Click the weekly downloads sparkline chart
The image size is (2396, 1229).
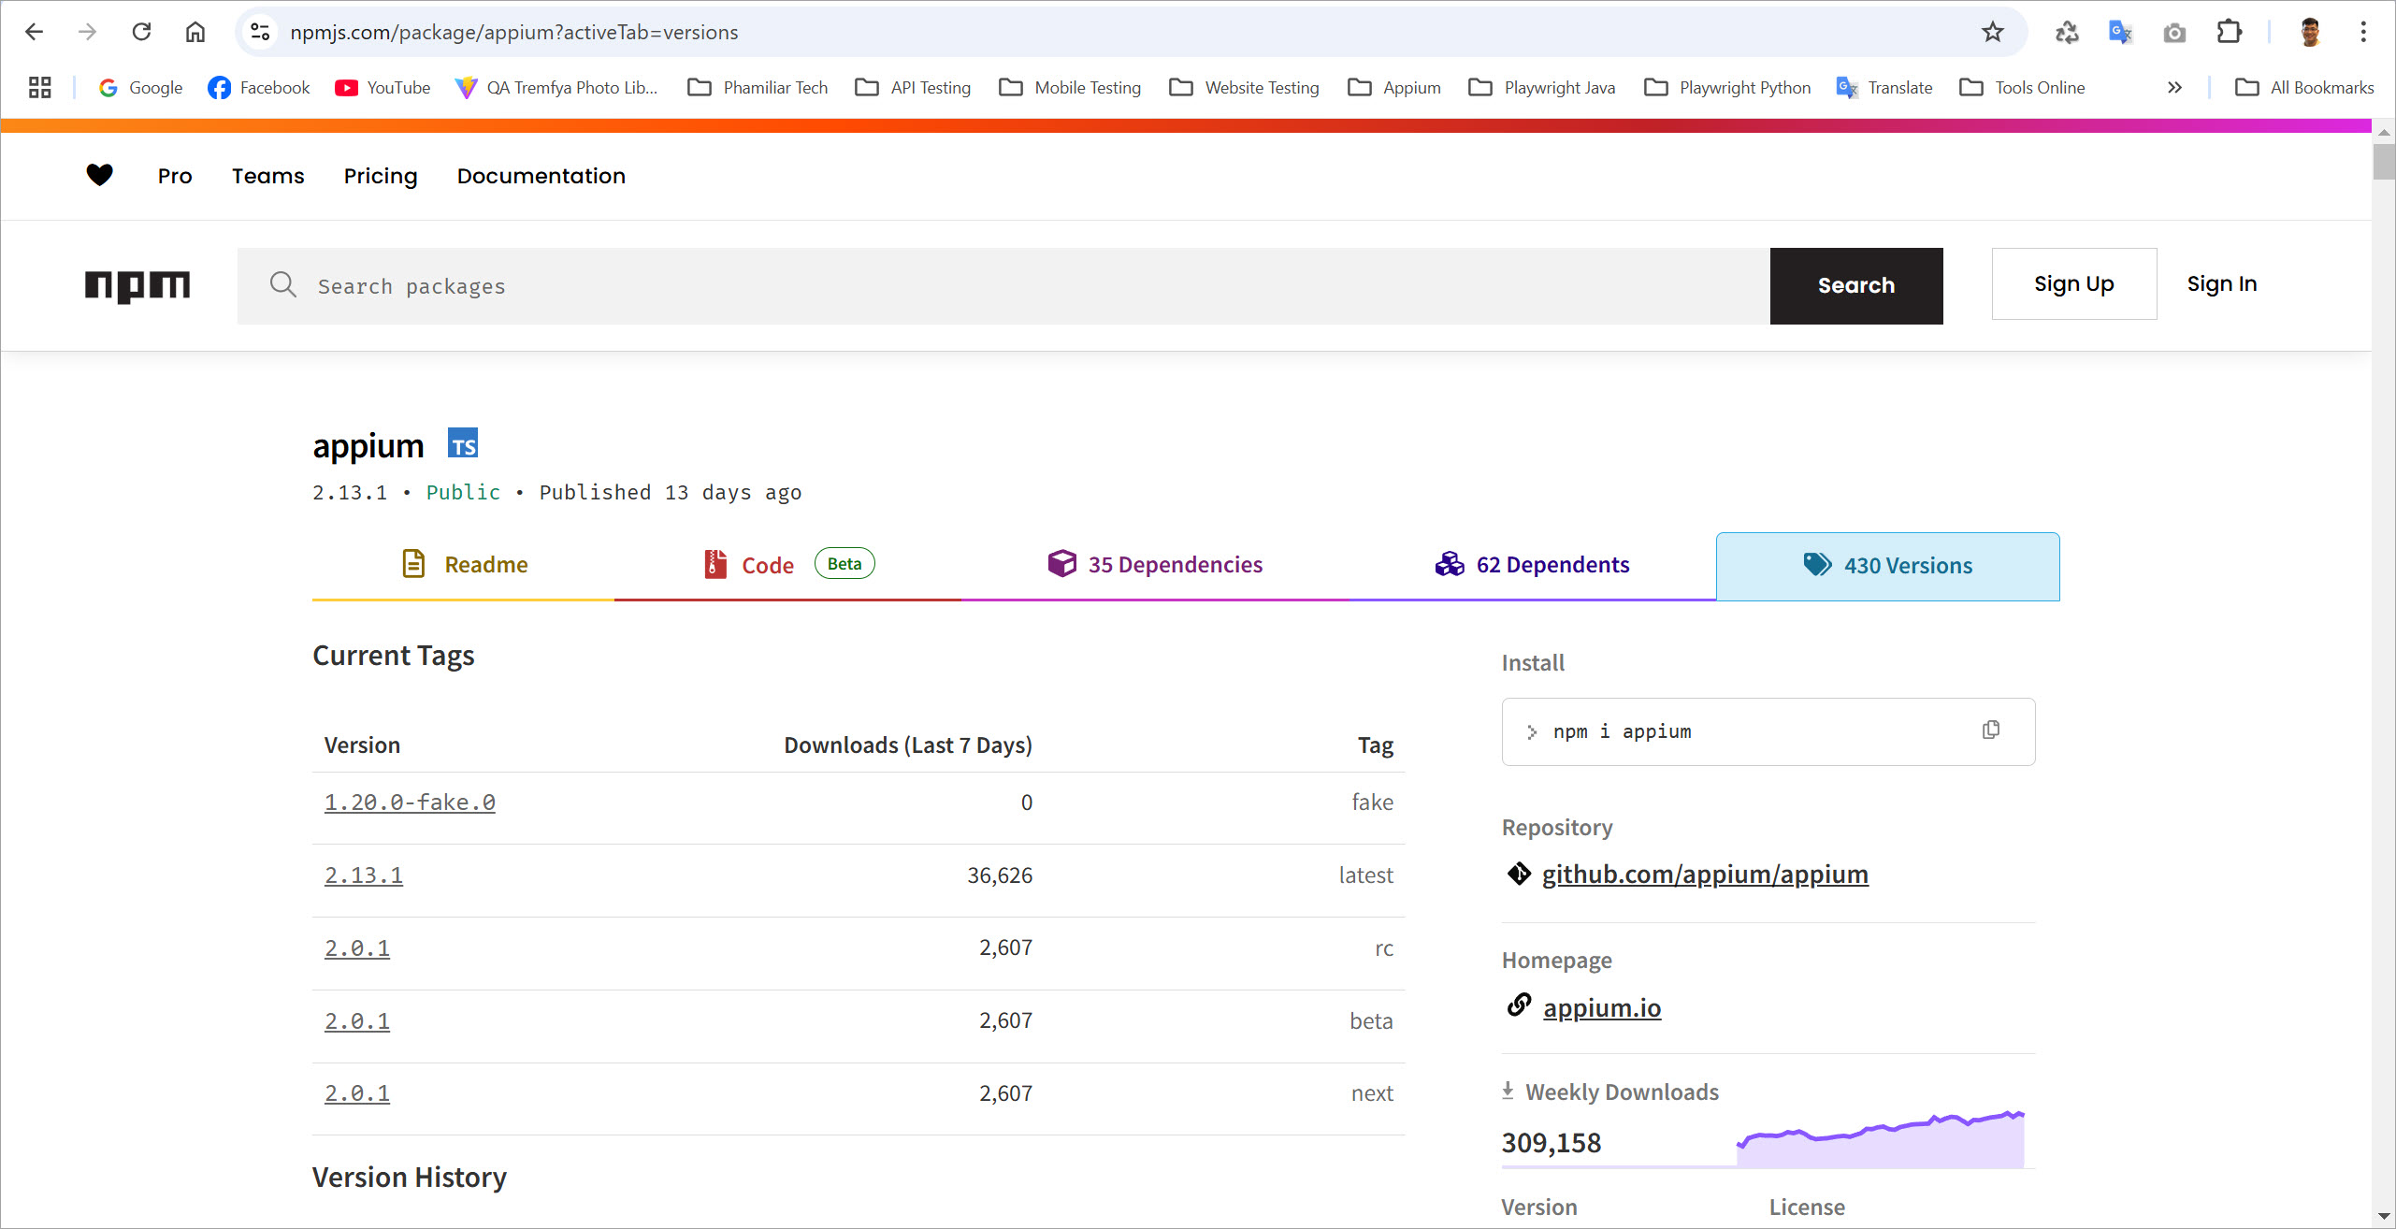(1880, 1139)
